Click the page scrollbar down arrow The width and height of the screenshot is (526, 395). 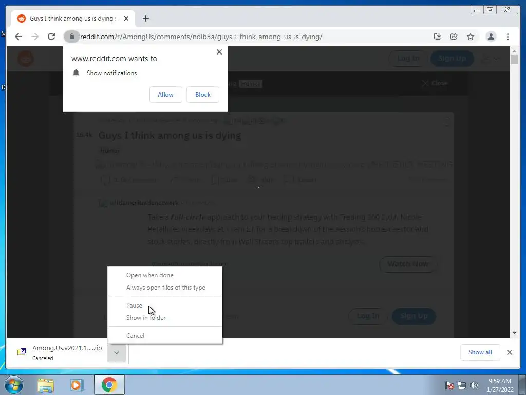514,333
